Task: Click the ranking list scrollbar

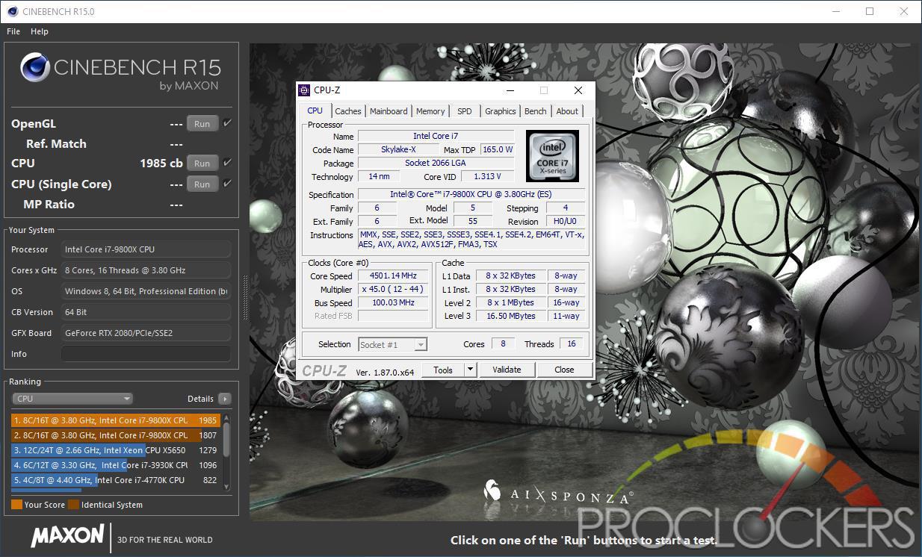Action: (x=226, y=441)
